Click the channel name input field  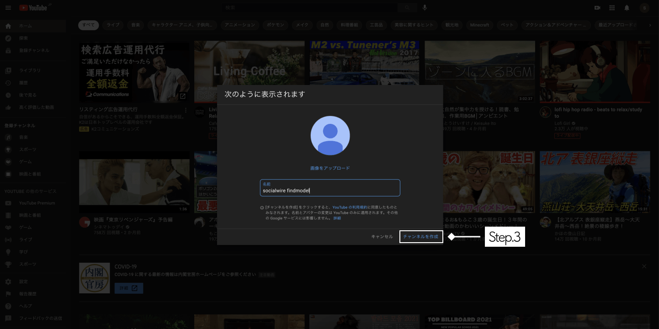click(x=330, y=188)
